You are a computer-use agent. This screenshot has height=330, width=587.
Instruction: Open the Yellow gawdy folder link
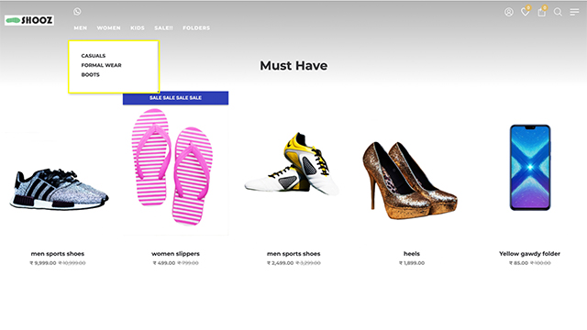point(529,254)
